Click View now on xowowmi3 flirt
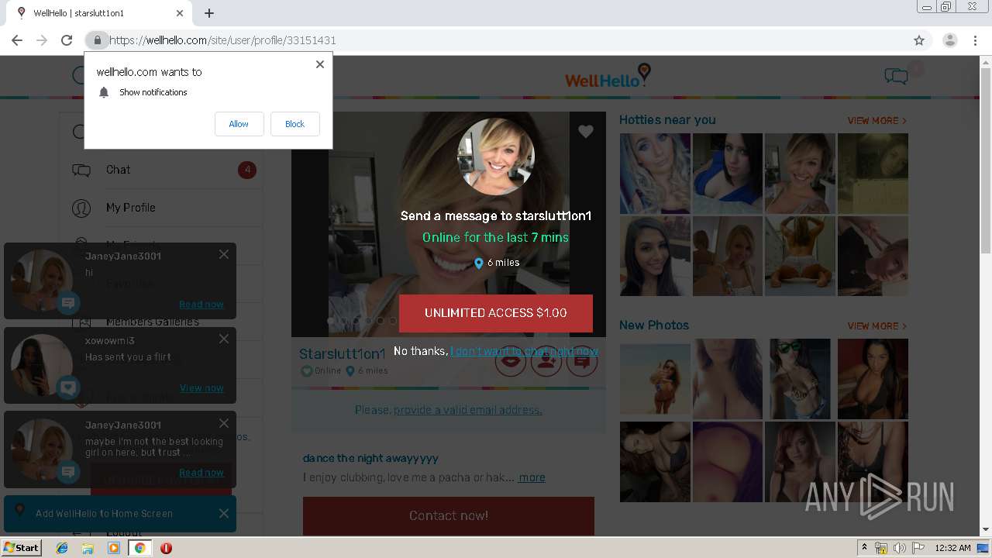Screen dimensions: 992x558 pos(201,388)
